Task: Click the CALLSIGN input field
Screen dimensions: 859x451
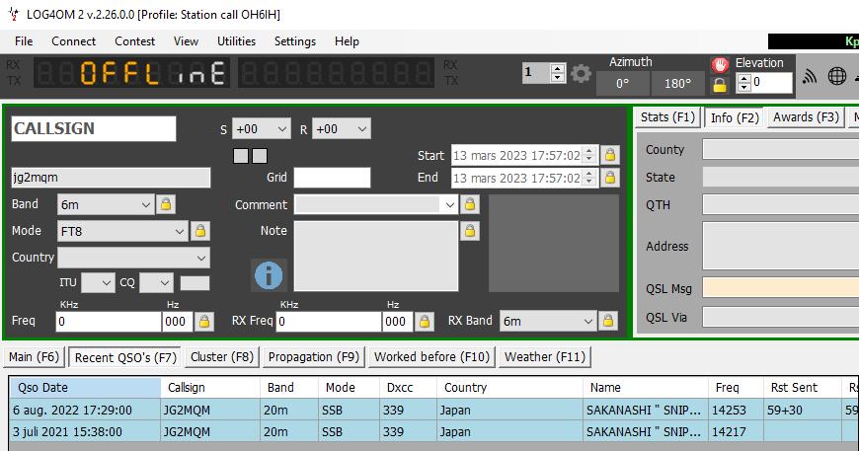Action: [94, 128]
